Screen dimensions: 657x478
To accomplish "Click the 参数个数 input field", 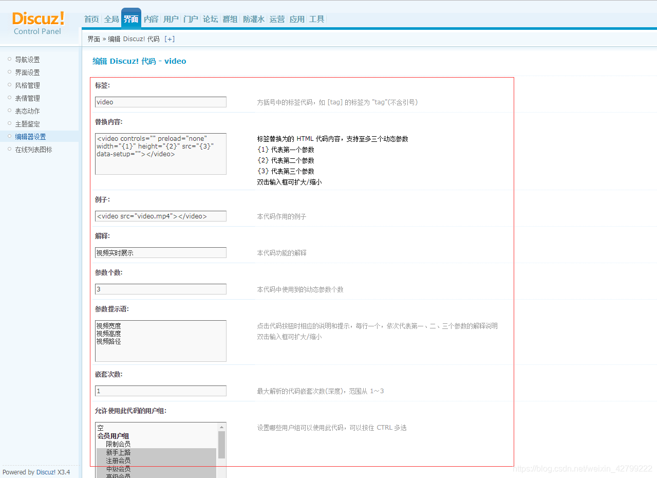I will pyautogui.click(x=161, y=289).
